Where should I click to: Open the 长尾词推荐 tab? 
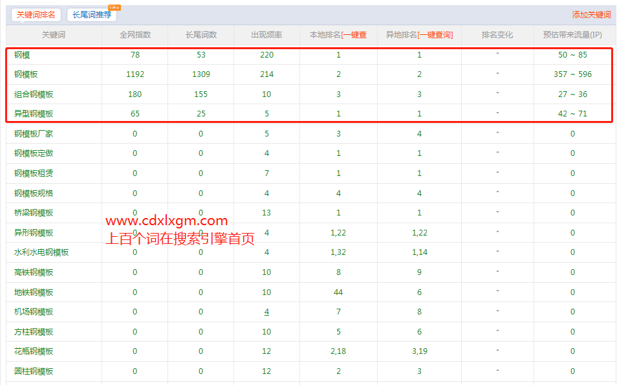tap(91, 14)
